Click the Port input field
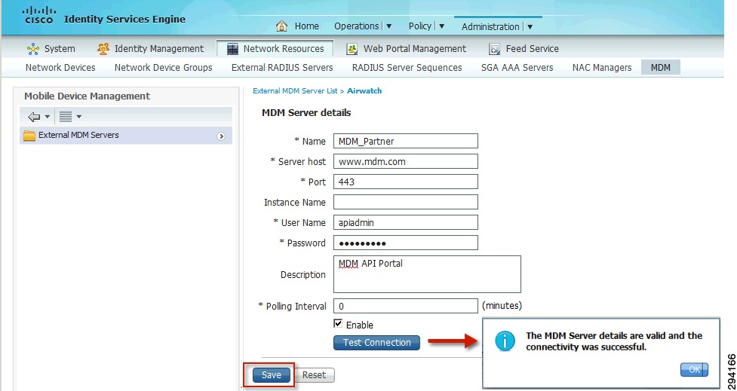 click(406, 182)
